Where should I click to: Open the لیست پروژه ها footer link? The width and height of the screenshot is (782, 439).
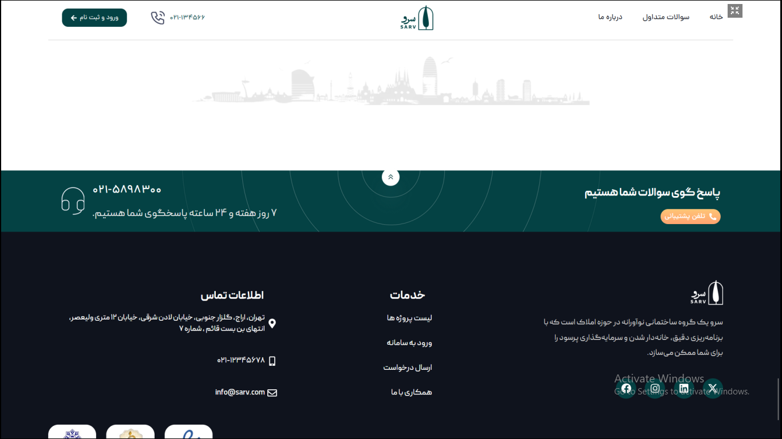pyautogui.click(x=409, y=318)
